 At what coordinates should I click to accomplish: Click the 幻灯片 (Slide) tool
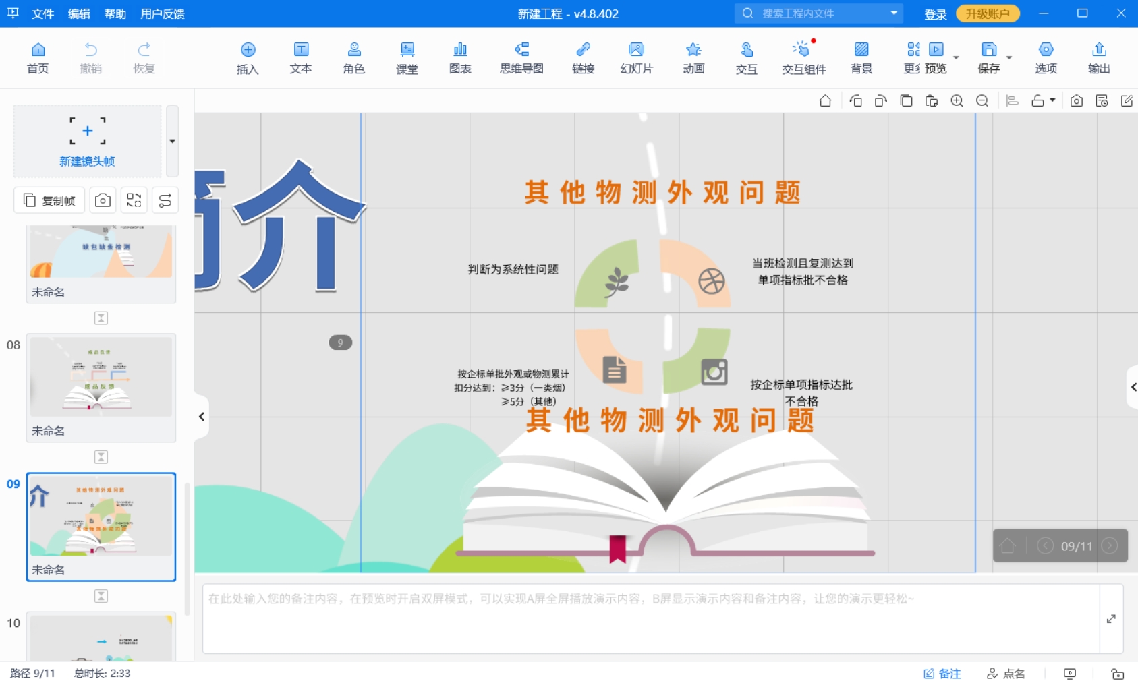coord(636,57)
